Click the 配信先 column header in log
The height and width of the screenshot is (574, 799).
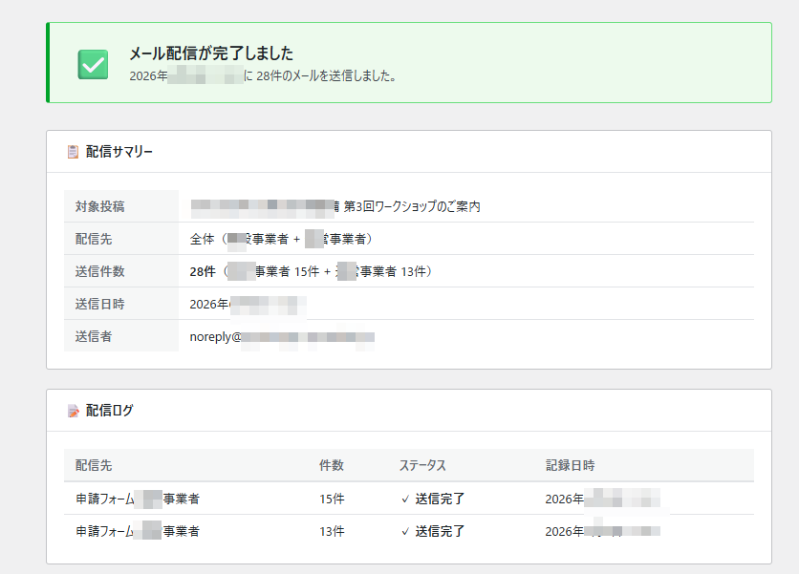pyautogui.click(x=94, y=465)
